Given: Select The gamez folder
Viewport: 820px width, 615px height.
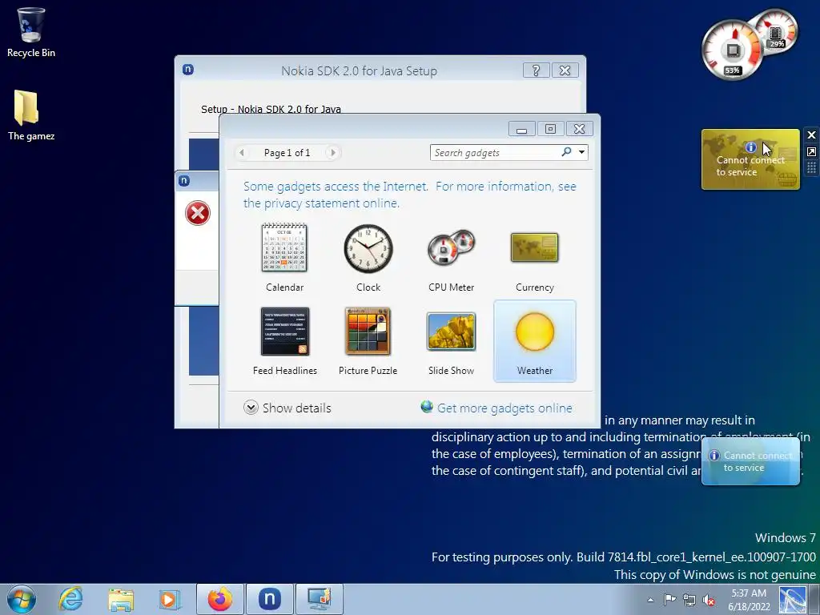Looking at the screenshot, I should (31, 115).
